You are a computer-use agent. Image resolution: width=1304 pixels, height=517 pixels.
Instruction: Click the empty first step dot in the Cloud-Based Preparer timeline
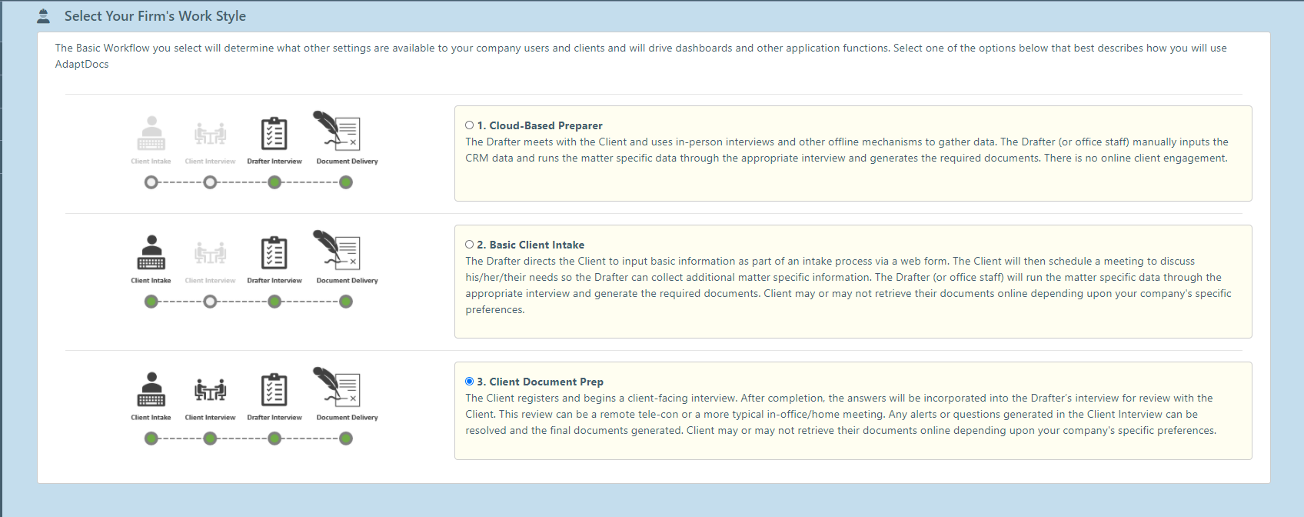click(151, 182)
